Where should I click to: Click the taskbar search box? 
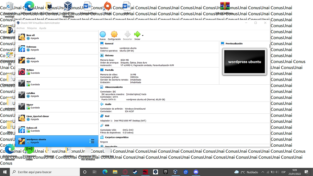click(x=45, y=172)
